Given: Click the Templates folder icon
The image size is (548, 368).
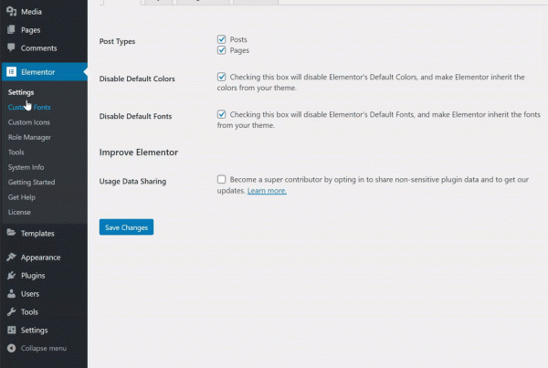Looking at the screenshot, I should pyautogui.click(x=11, y=233).
